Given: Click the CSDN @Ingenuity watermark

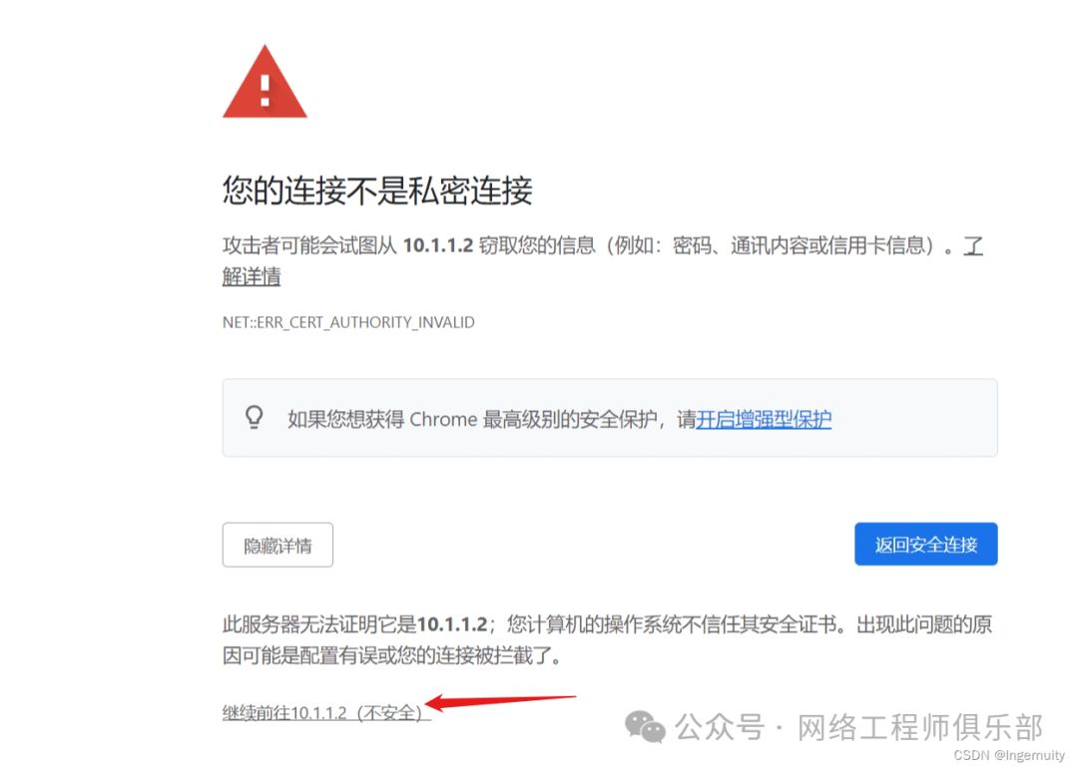Looking at the screenshot, I should 1009,754.
